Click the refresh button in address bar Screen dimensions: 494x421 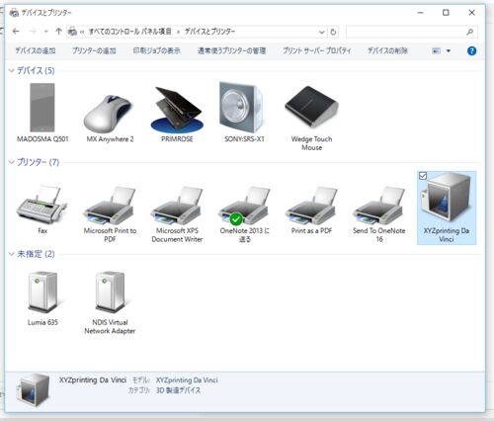333,32
